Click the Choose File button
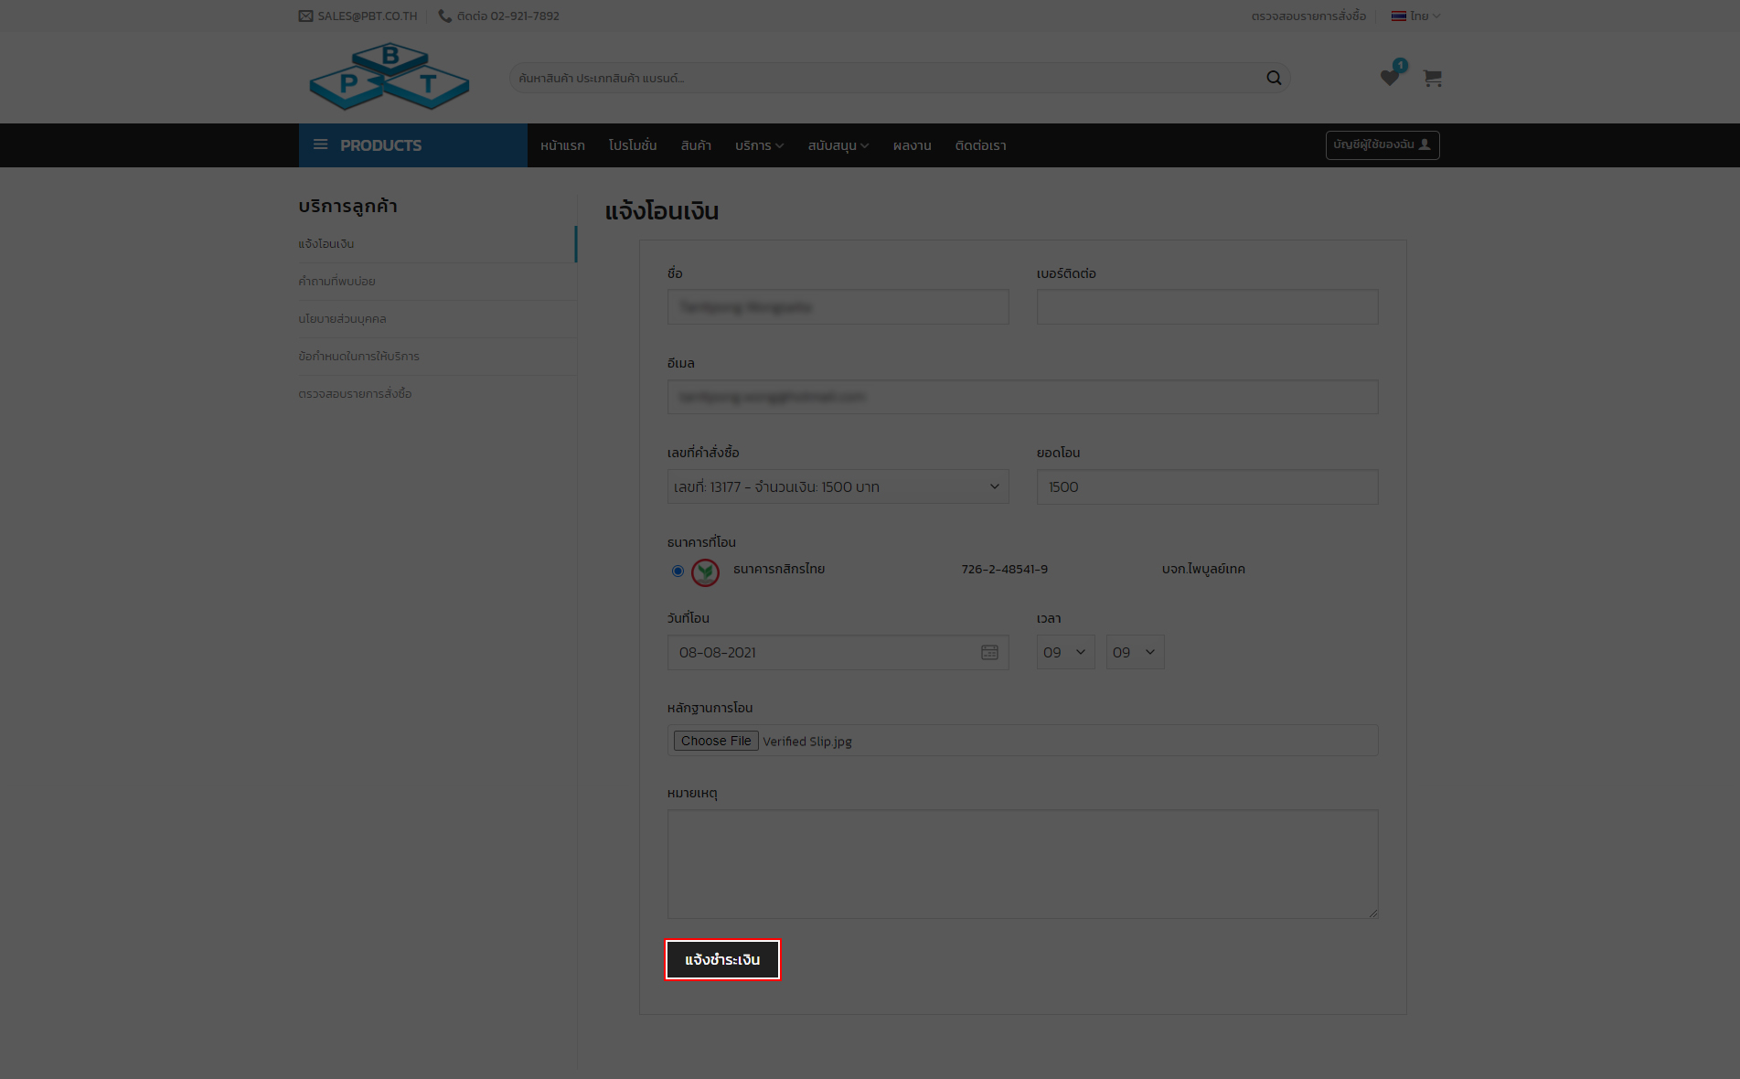The height and width of the screenshot is (1079, 1740). click(x=716, y=741)
